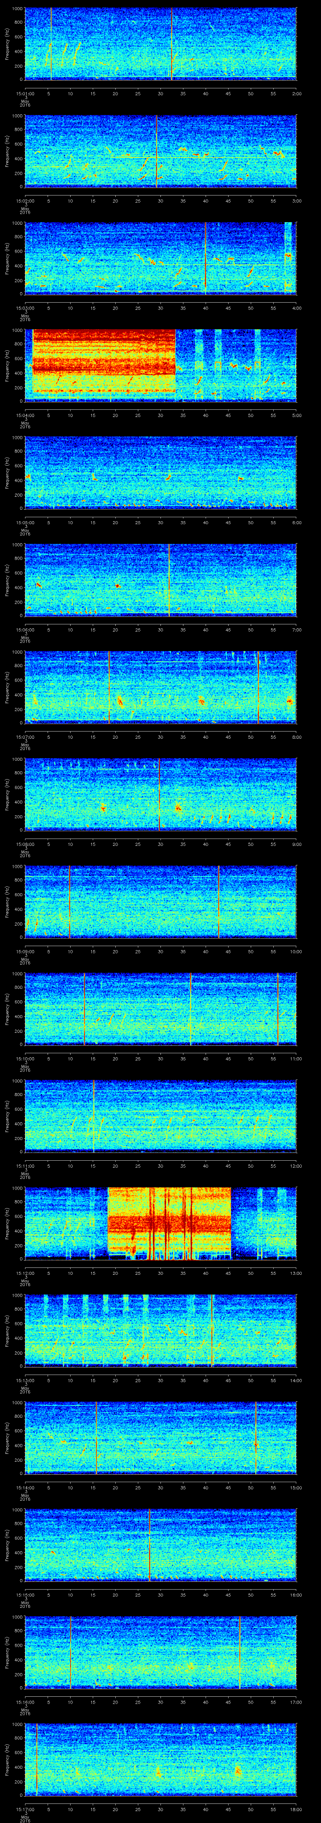Viewport: 321px width, 1823px height.
Task: Select the '6:00' end time label
Action: tap(296, 522)
